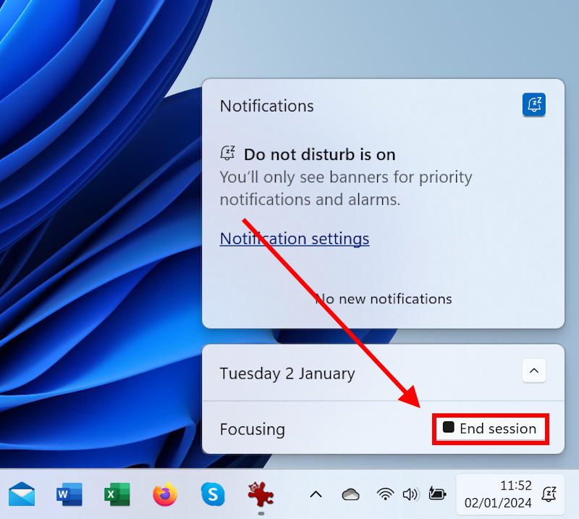Collapse the calendar with the chevron button
Screen dimensions: 579x519
[533, 371]
